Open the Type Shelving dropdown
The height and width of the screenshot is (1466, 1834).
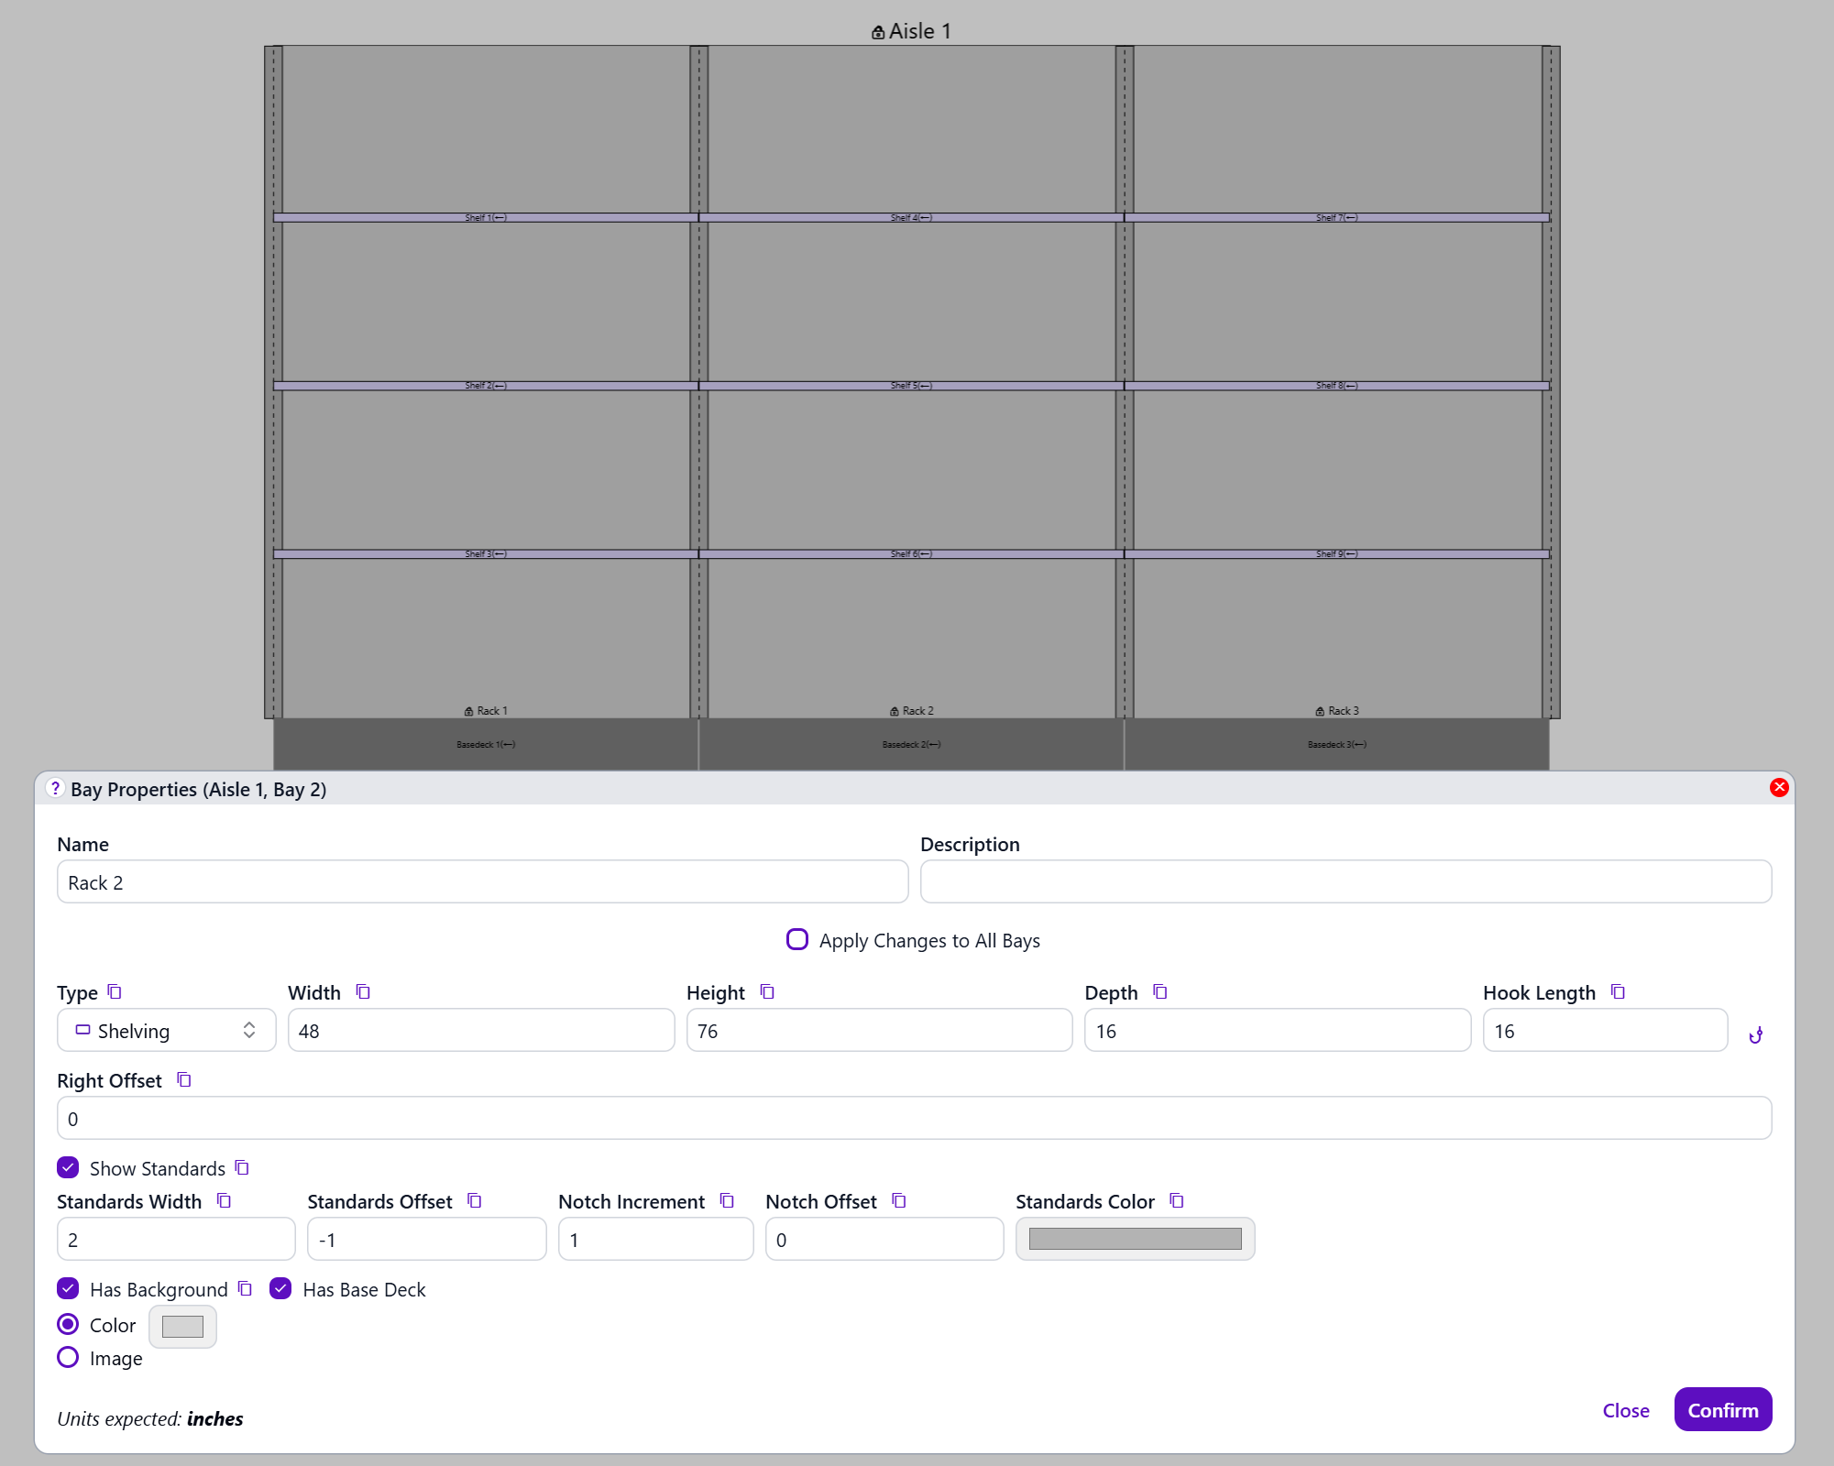(x=166, y=1031)
